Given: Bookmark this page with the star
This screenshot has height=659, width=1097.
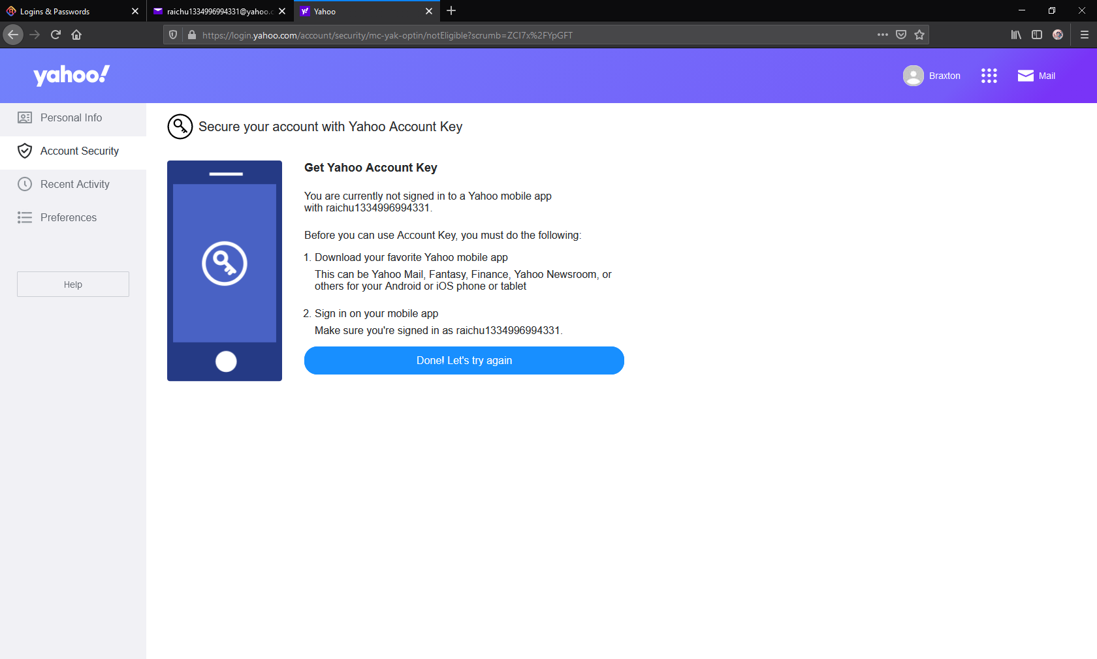Looking at the screenshot, I should [919, 35].
